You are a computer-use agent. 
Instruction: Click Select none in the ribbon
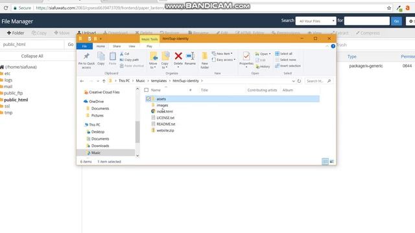pyautogui.click(x=285, y=60)
